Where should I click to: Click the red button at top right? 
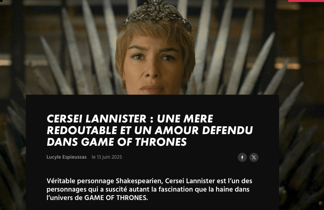306,1
